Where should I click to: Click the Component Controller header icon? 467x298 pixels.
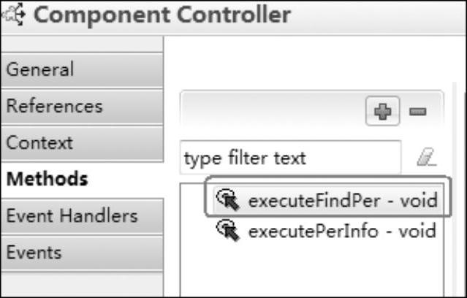pos(13,15)
